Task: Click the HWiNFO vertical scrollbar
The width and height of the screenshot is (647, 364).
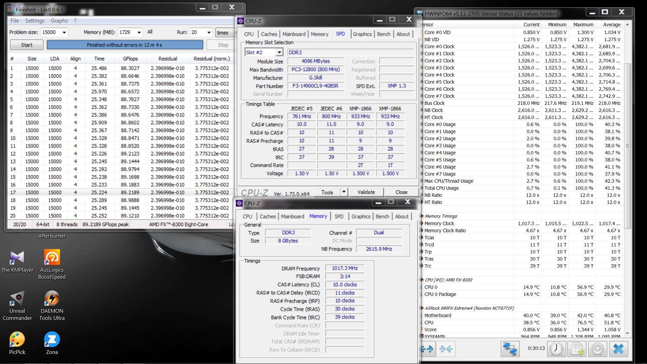Action: (x=627, y=146)
